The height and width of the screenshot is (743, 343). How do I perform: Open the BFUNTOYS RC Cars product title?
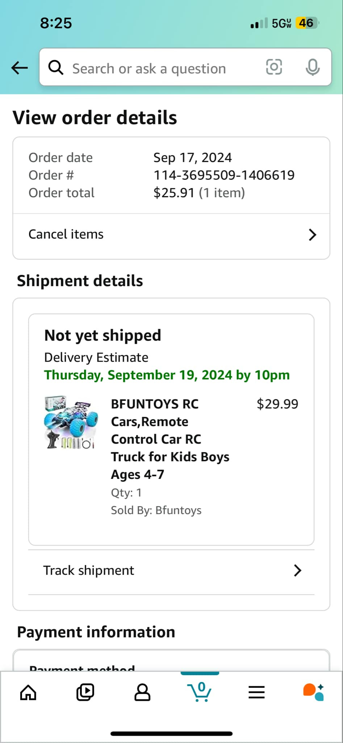click(x=170, y=439)
